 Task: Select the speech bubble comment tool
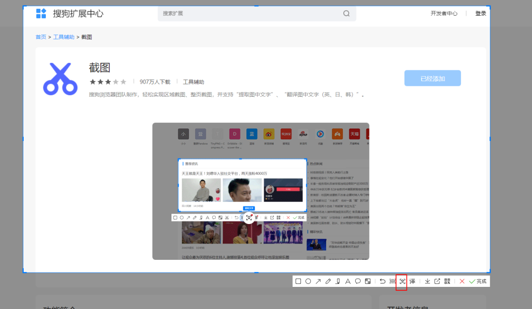(358, 281)
